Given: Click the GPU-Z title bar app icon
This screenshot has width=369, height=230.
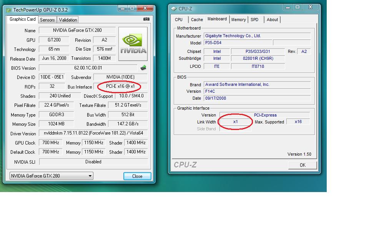Looking at the screenshot, I should (9, 10).
